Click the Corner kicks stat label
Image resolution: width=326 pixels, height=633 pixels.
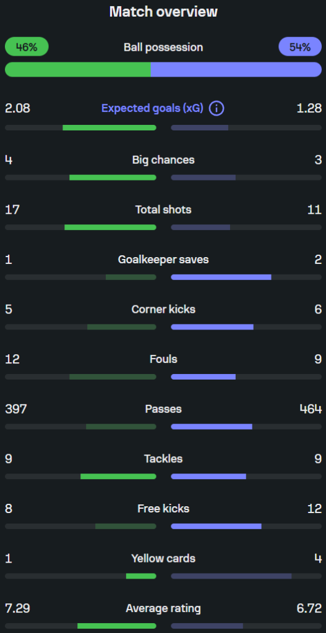tap(163, 310)
